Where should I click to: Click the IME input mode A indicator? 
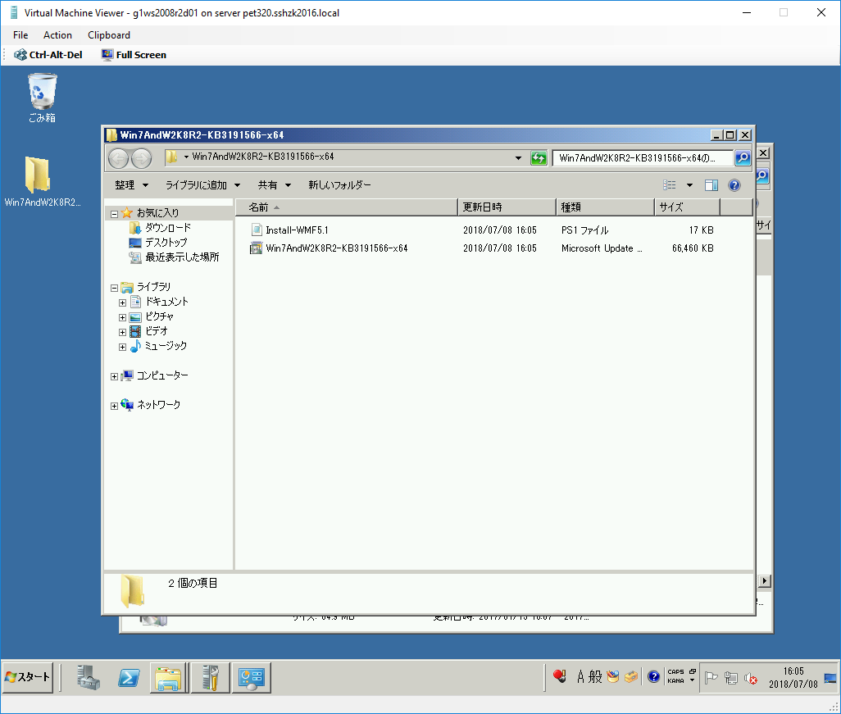580,677
